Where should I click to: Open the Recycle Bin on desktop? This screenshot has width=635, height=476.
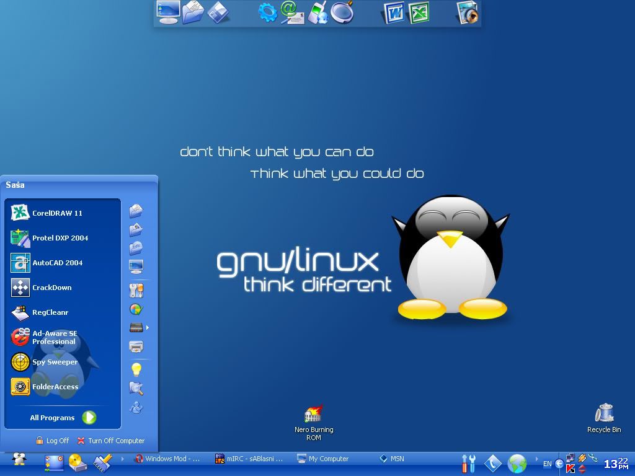(x=604, y=418)
